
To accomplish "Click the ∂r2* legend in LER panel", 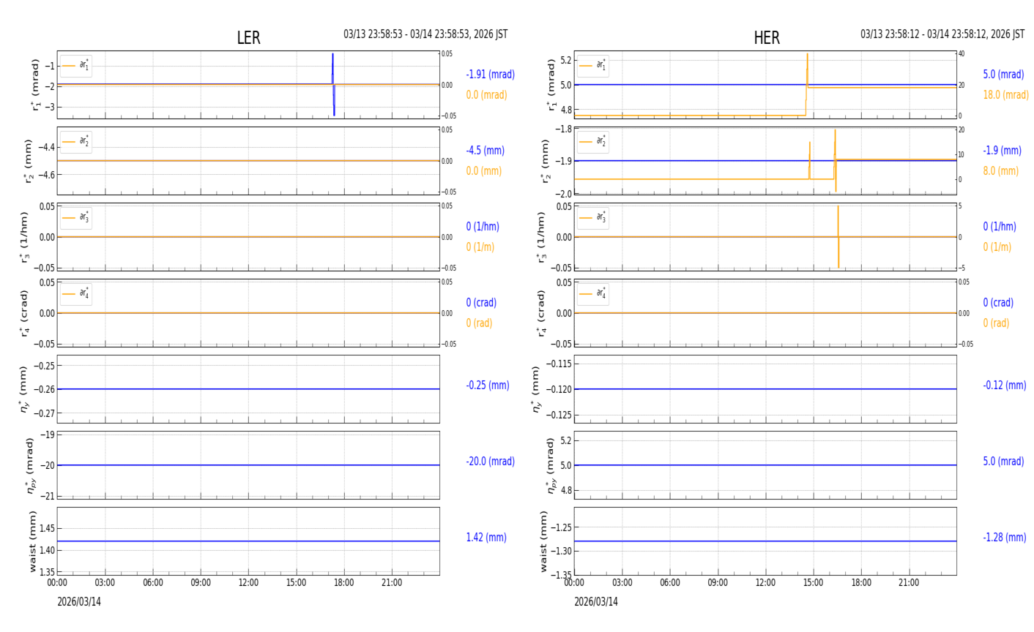I will pyautogui.click(x=76, y=142).
